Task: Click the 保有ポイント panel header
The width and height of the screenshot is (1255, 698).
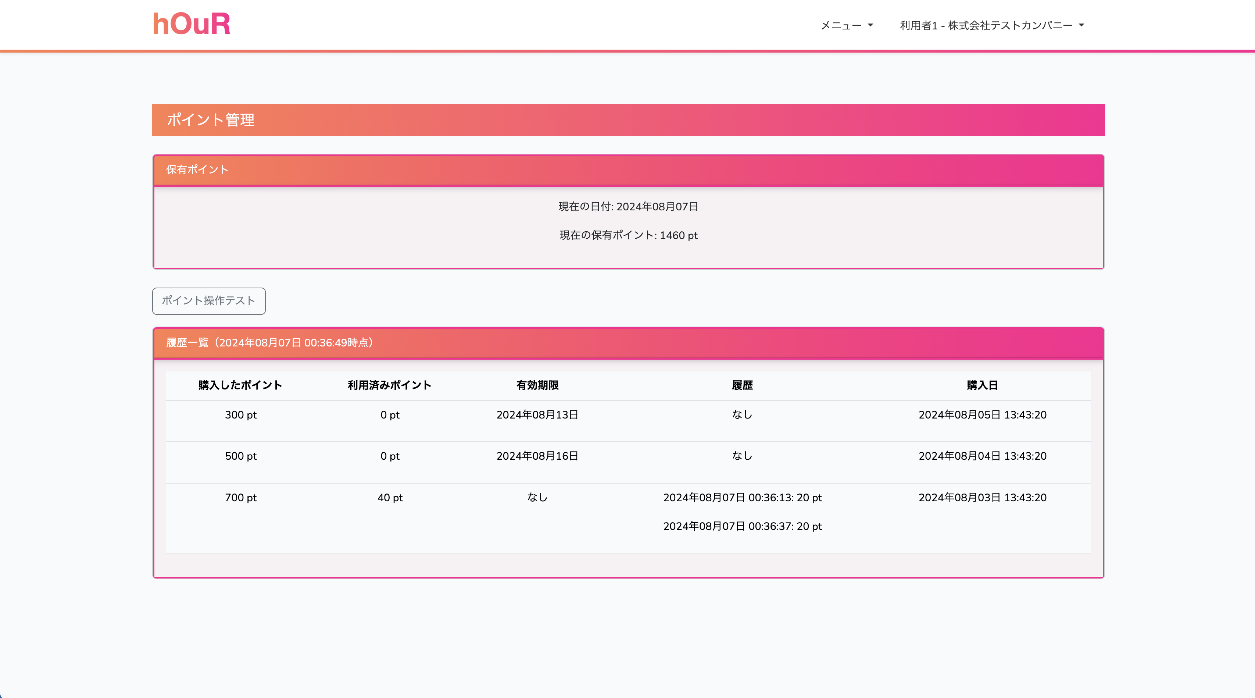Action: [629, 170]
